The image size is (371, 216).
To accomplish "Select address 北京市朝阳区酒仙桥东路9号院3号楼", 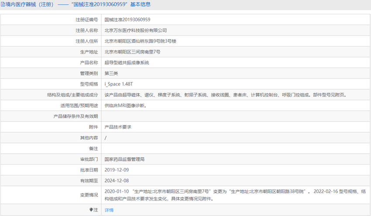I will (140, 41).
